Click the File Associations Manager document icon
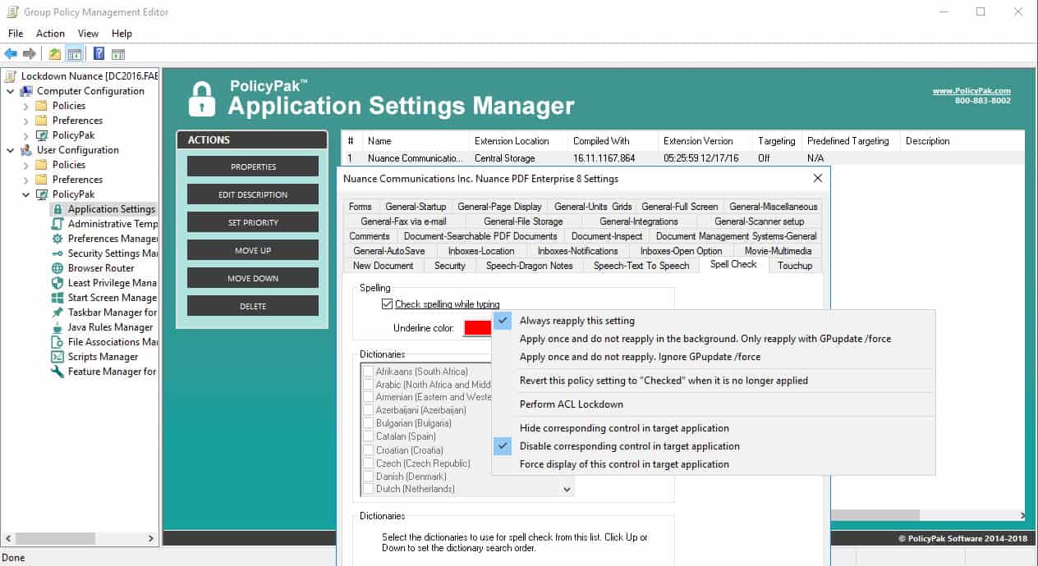Screen dimensions: 1038x566 (57, 342)
